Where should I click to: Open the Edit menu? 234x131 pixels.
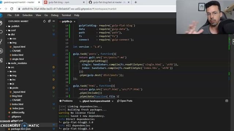tap(17, 15)
